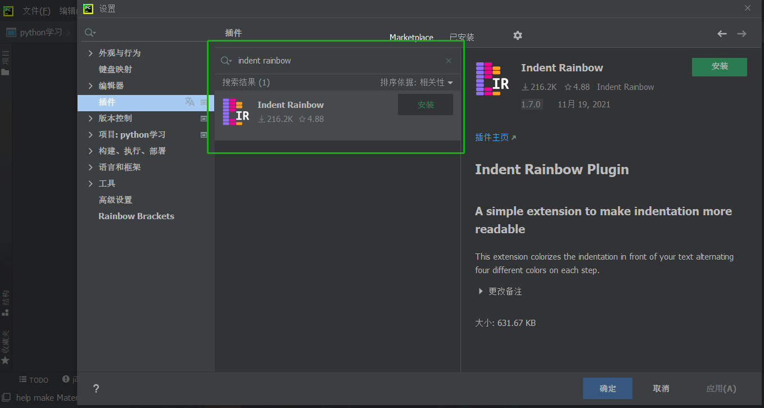Click the translation icon on the 插件 row
This screenshot has height=408, width=764.
point(190,102)
